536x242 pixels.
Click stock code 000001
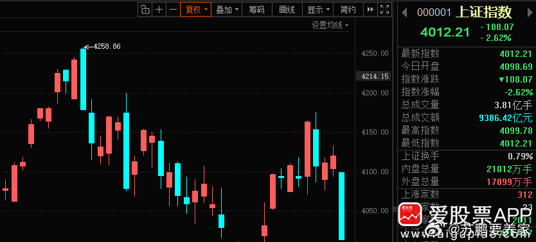point(434,13)
